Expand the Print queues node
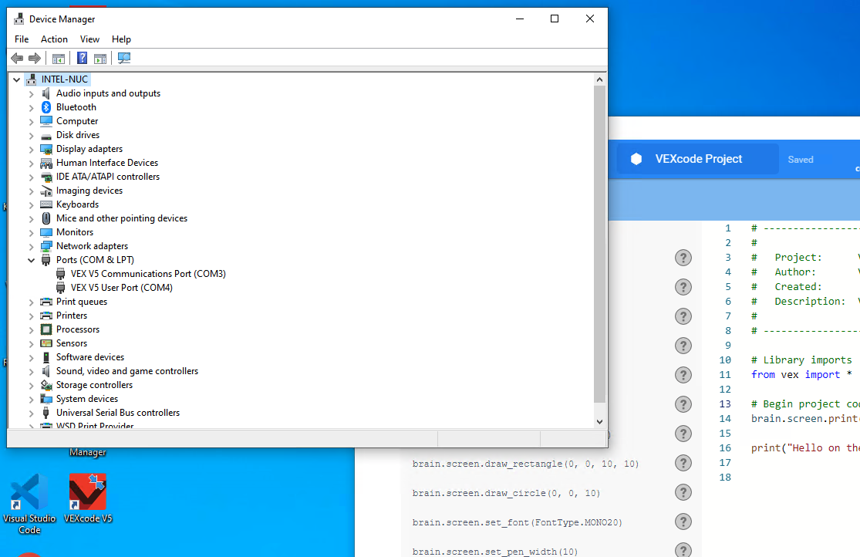This screenshot has width=860, height=557. pos(32,302)
